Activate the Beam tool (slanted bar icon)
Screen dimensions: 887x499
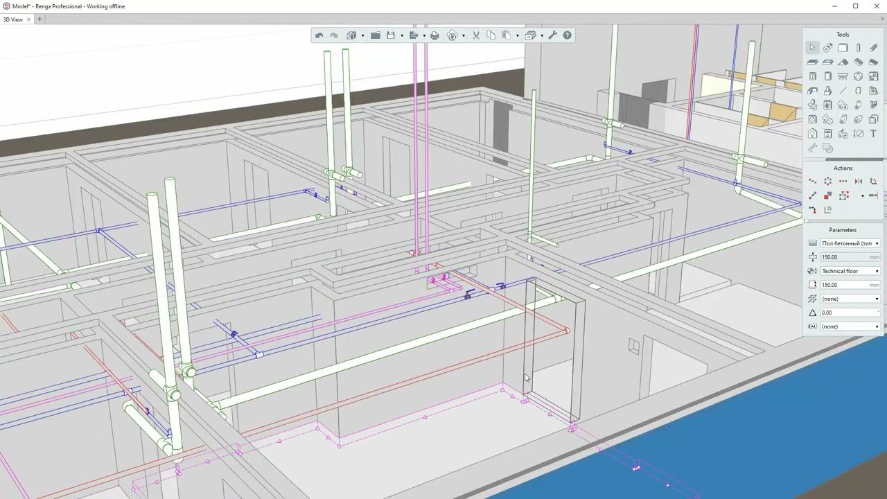pos(873,48)
